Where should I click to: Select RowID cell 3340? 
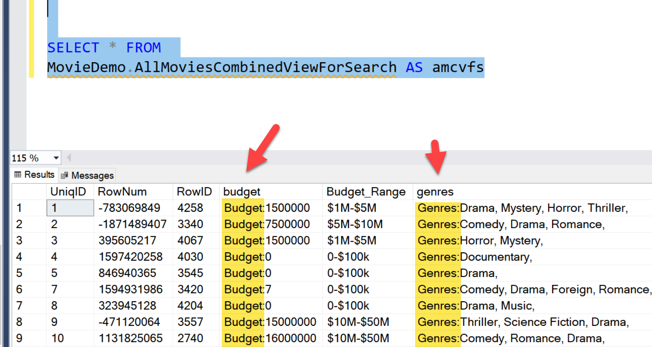point(196,224)
